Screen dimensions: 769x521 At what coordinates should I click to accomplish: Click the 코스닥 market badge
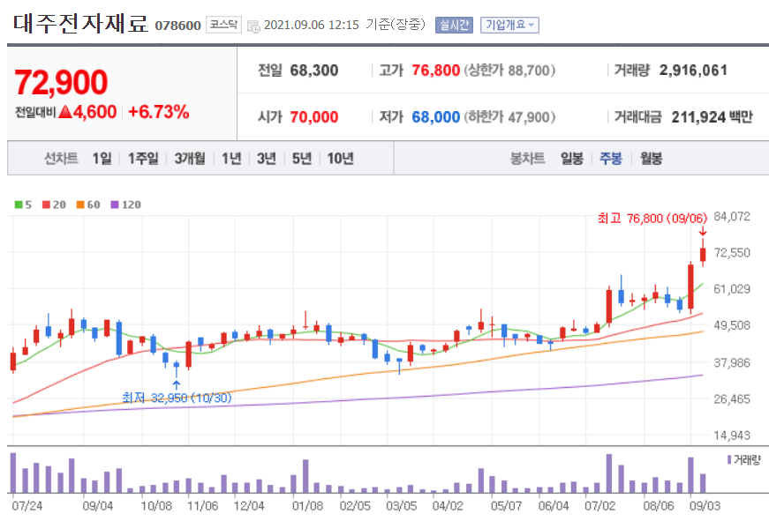tap(223, 25)
